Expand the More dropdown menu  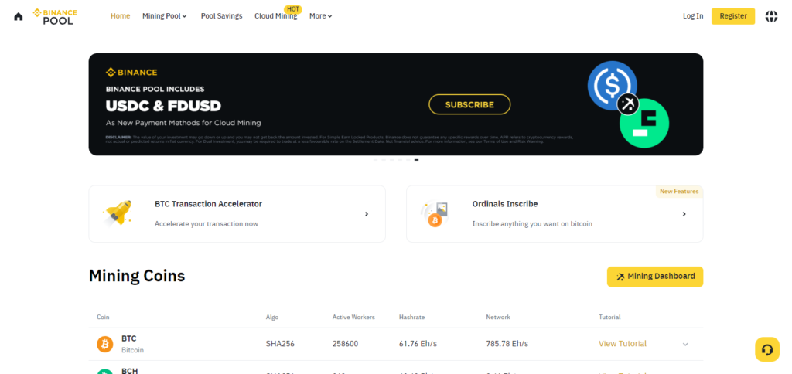tap(321, 16)
